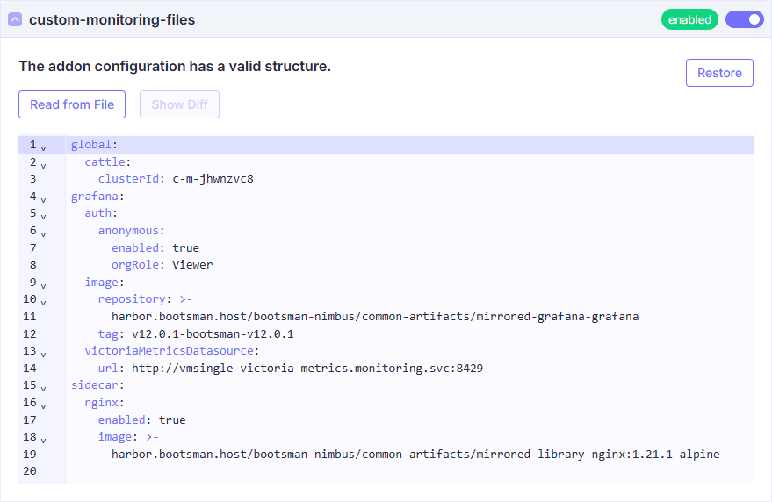Viewport: 772px width, 502px height.
Task: Click the green enabled status badge
Action: 689,19
